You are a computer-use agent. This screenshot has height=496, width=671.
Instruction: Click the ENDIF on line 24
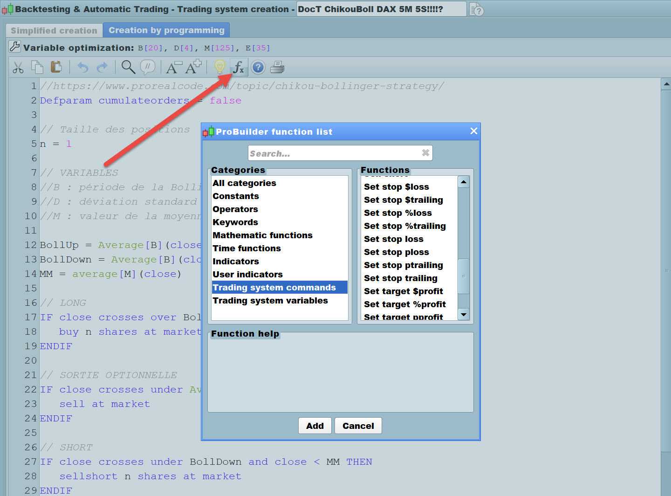(56, 418)
